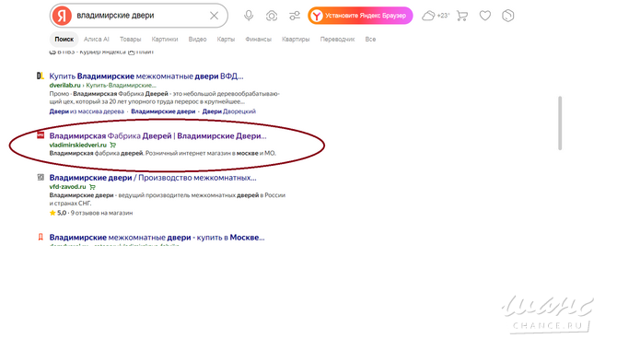Click the vfd-zavod.ru site favicon

pos(41,177)
